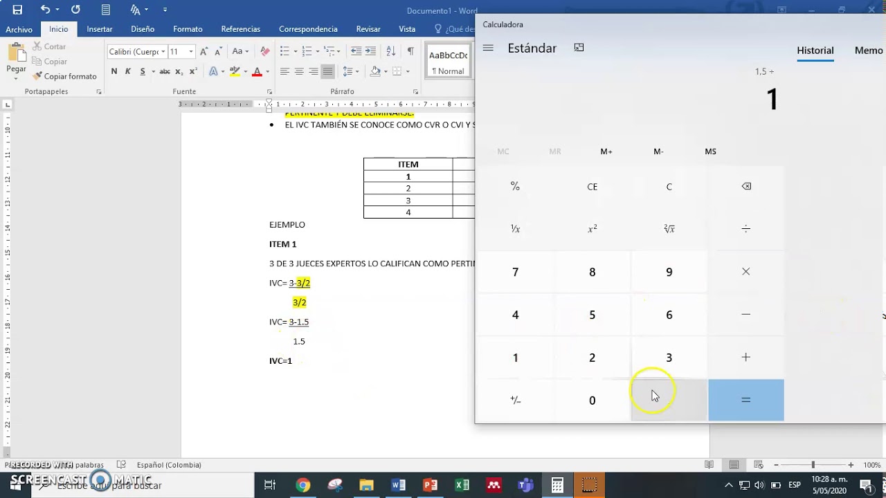Screen dimensions: 886x498
Task: Click the Calculator CE button
Action: coord(593,187)
